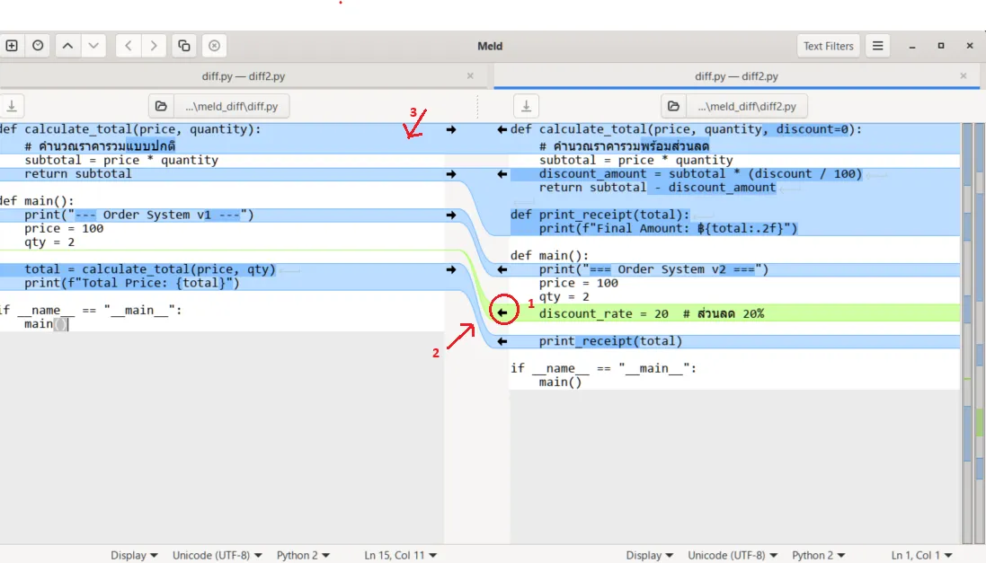Viewport: 986px width, 563px height.
Task: Click the right chevron toolbar button
Action: click(154, 46)
